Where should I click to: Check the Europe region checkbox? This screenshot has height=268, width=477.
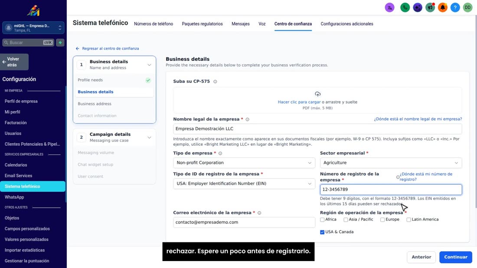click(x=382, y=219)
